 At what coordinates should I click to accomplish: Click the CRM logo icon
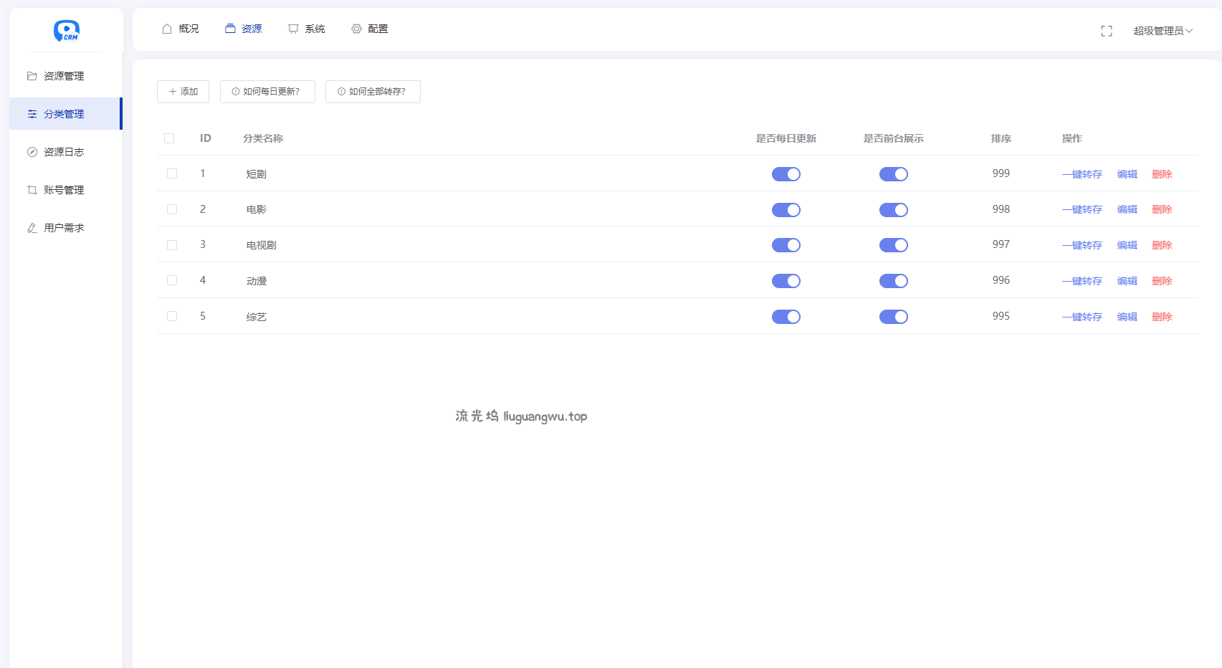(x=66, y=30)
